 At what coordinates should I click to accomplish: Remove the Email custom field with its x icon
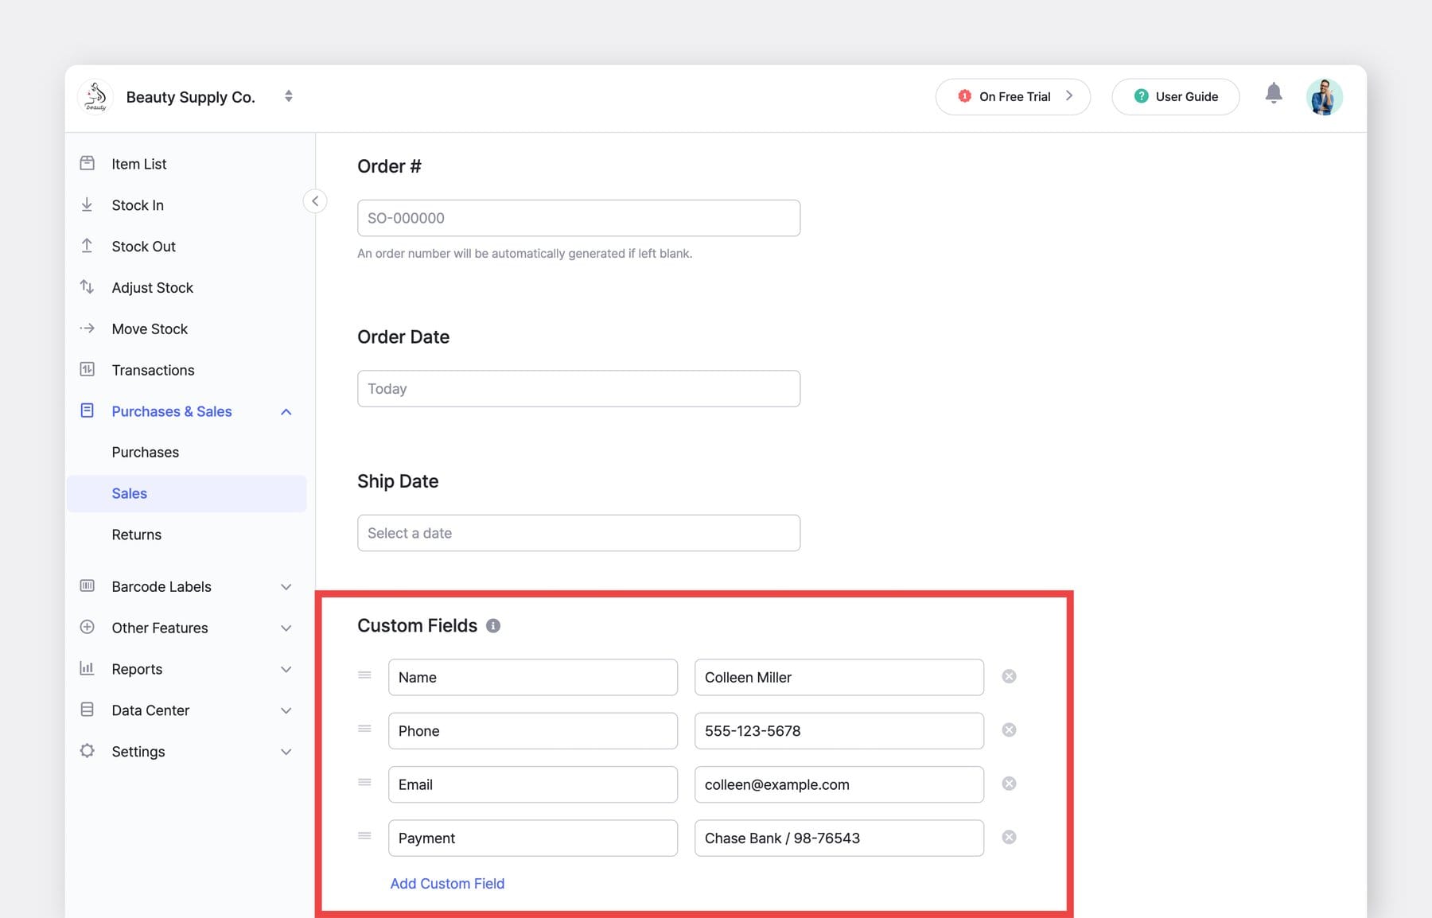(1009, 784)
